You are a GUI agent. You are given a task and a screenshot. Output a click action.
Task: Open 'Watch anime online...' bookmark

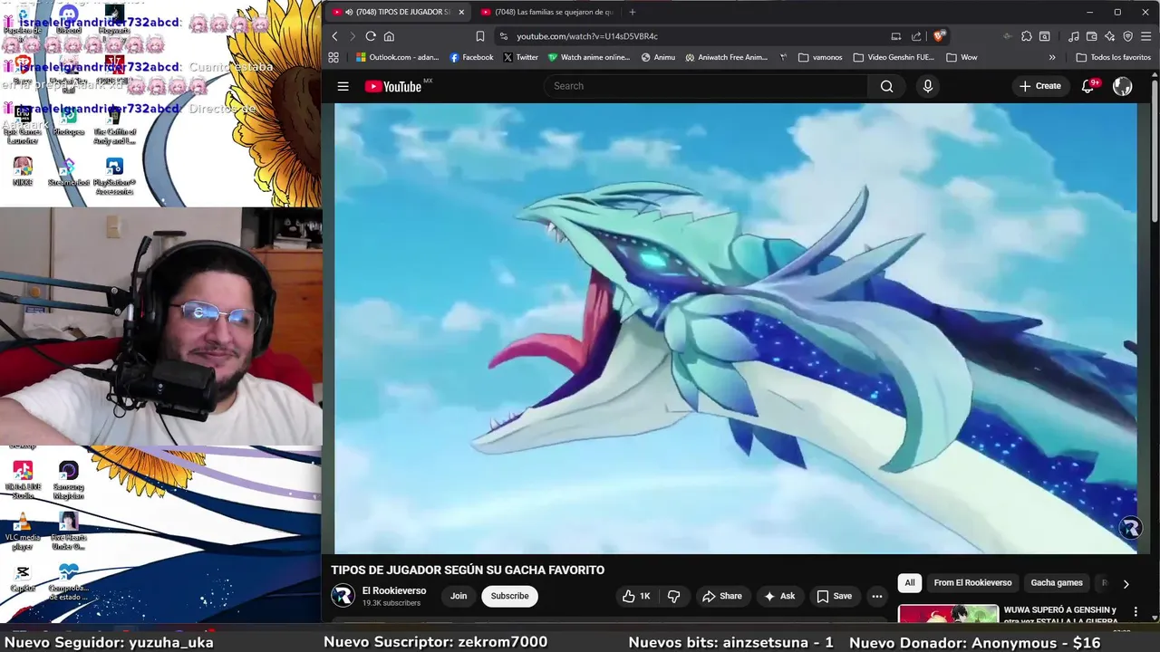[589, 57]
